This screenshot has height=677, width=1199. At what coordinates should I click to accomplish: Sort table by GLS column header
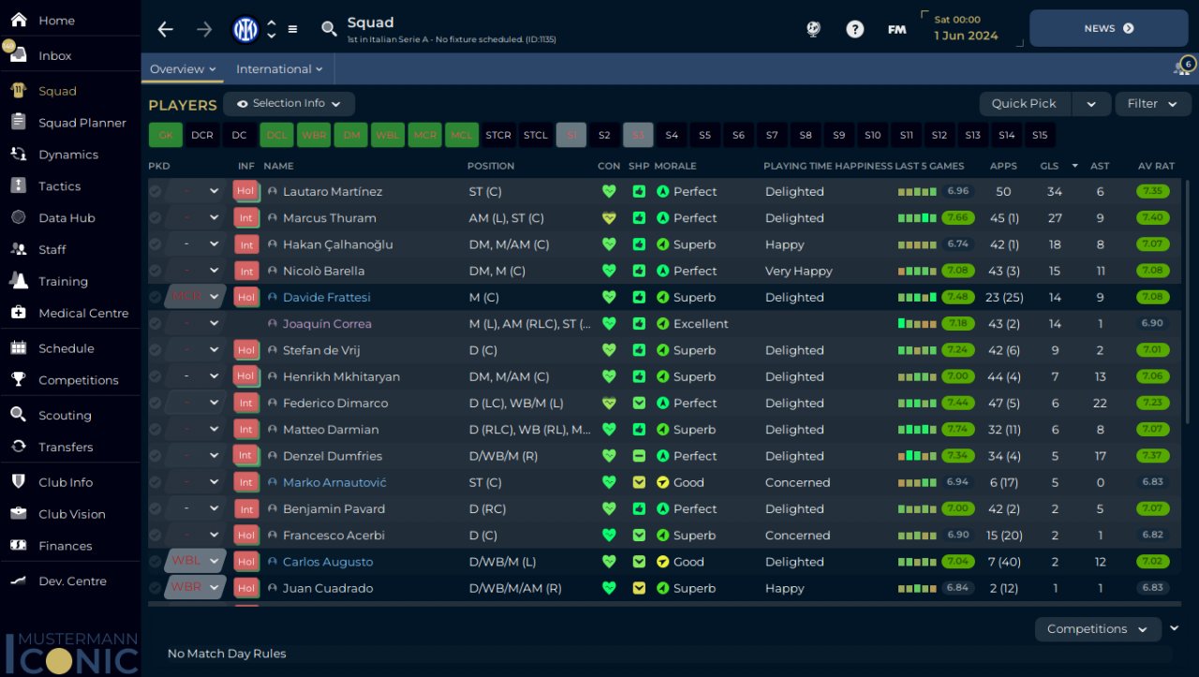click(1049, 166)
